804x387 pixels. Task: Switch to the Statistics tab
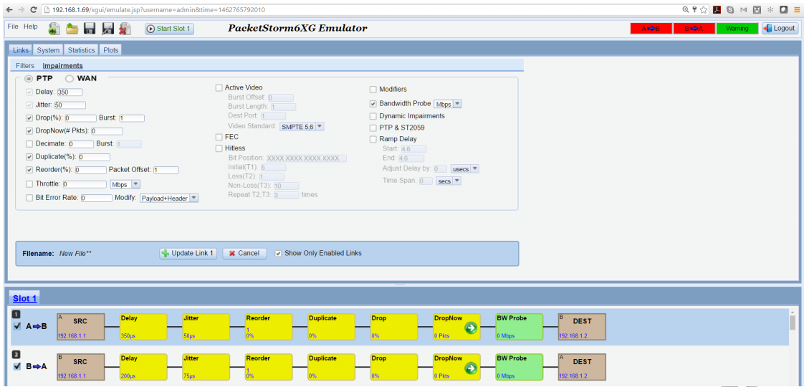point(82,50)
